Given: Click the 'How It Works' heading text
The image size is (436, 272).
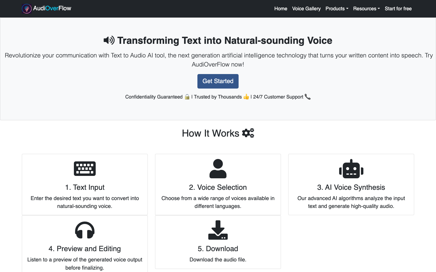Looking at the screenshot, I should (x=210, y=133).
